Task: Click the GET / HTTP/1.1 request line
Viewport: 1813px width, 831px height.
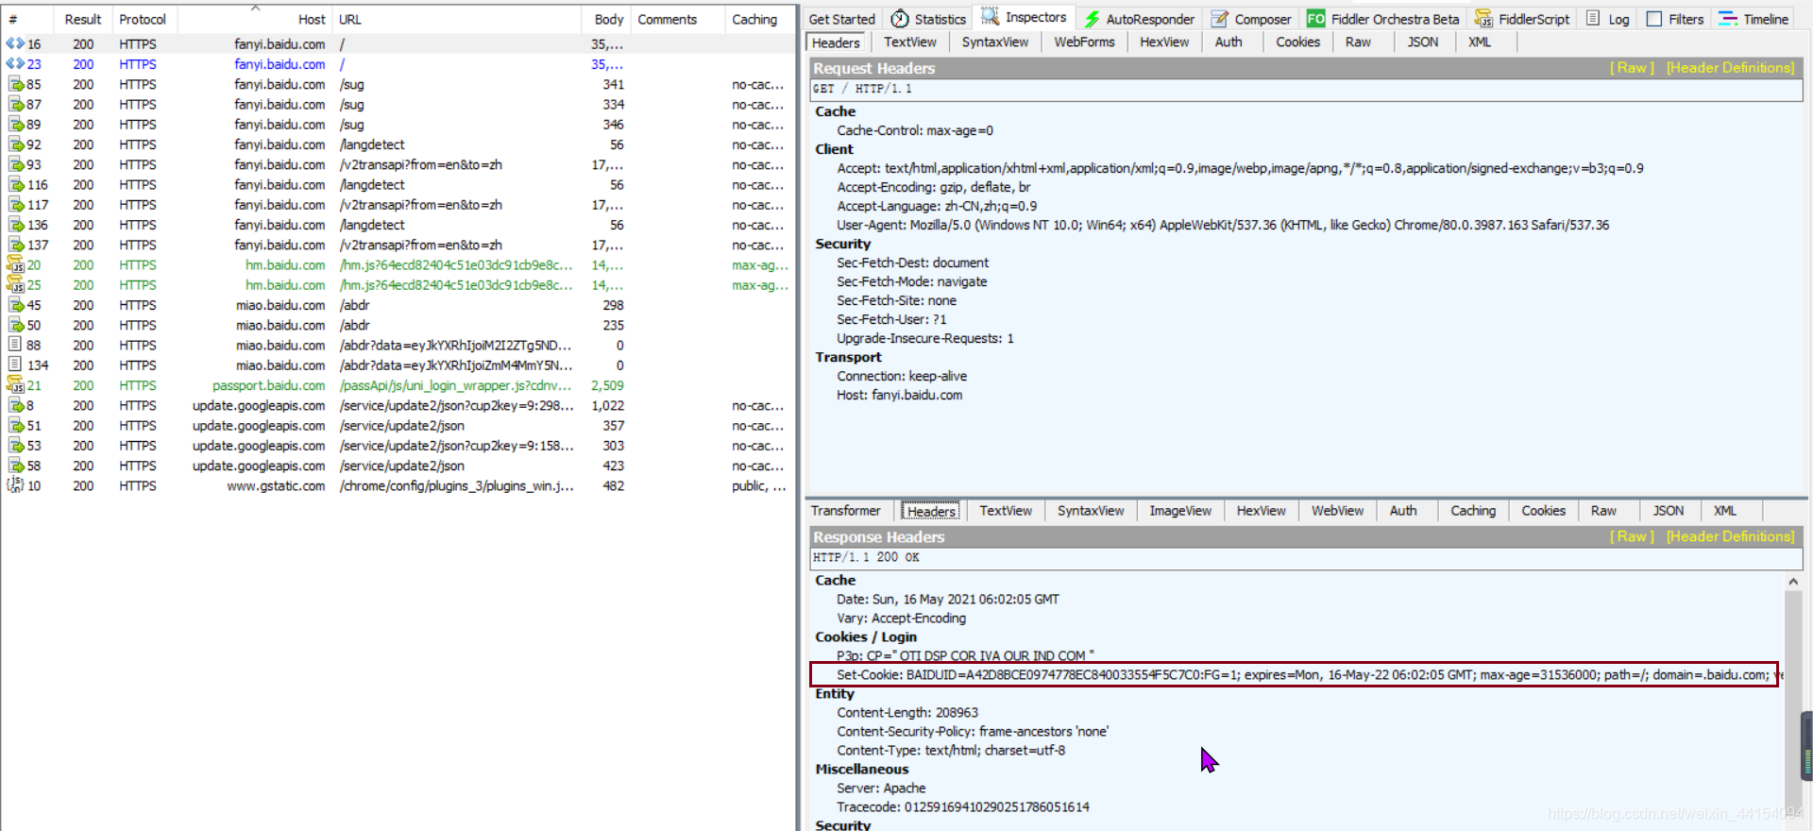Action: tap(1306, 89)
